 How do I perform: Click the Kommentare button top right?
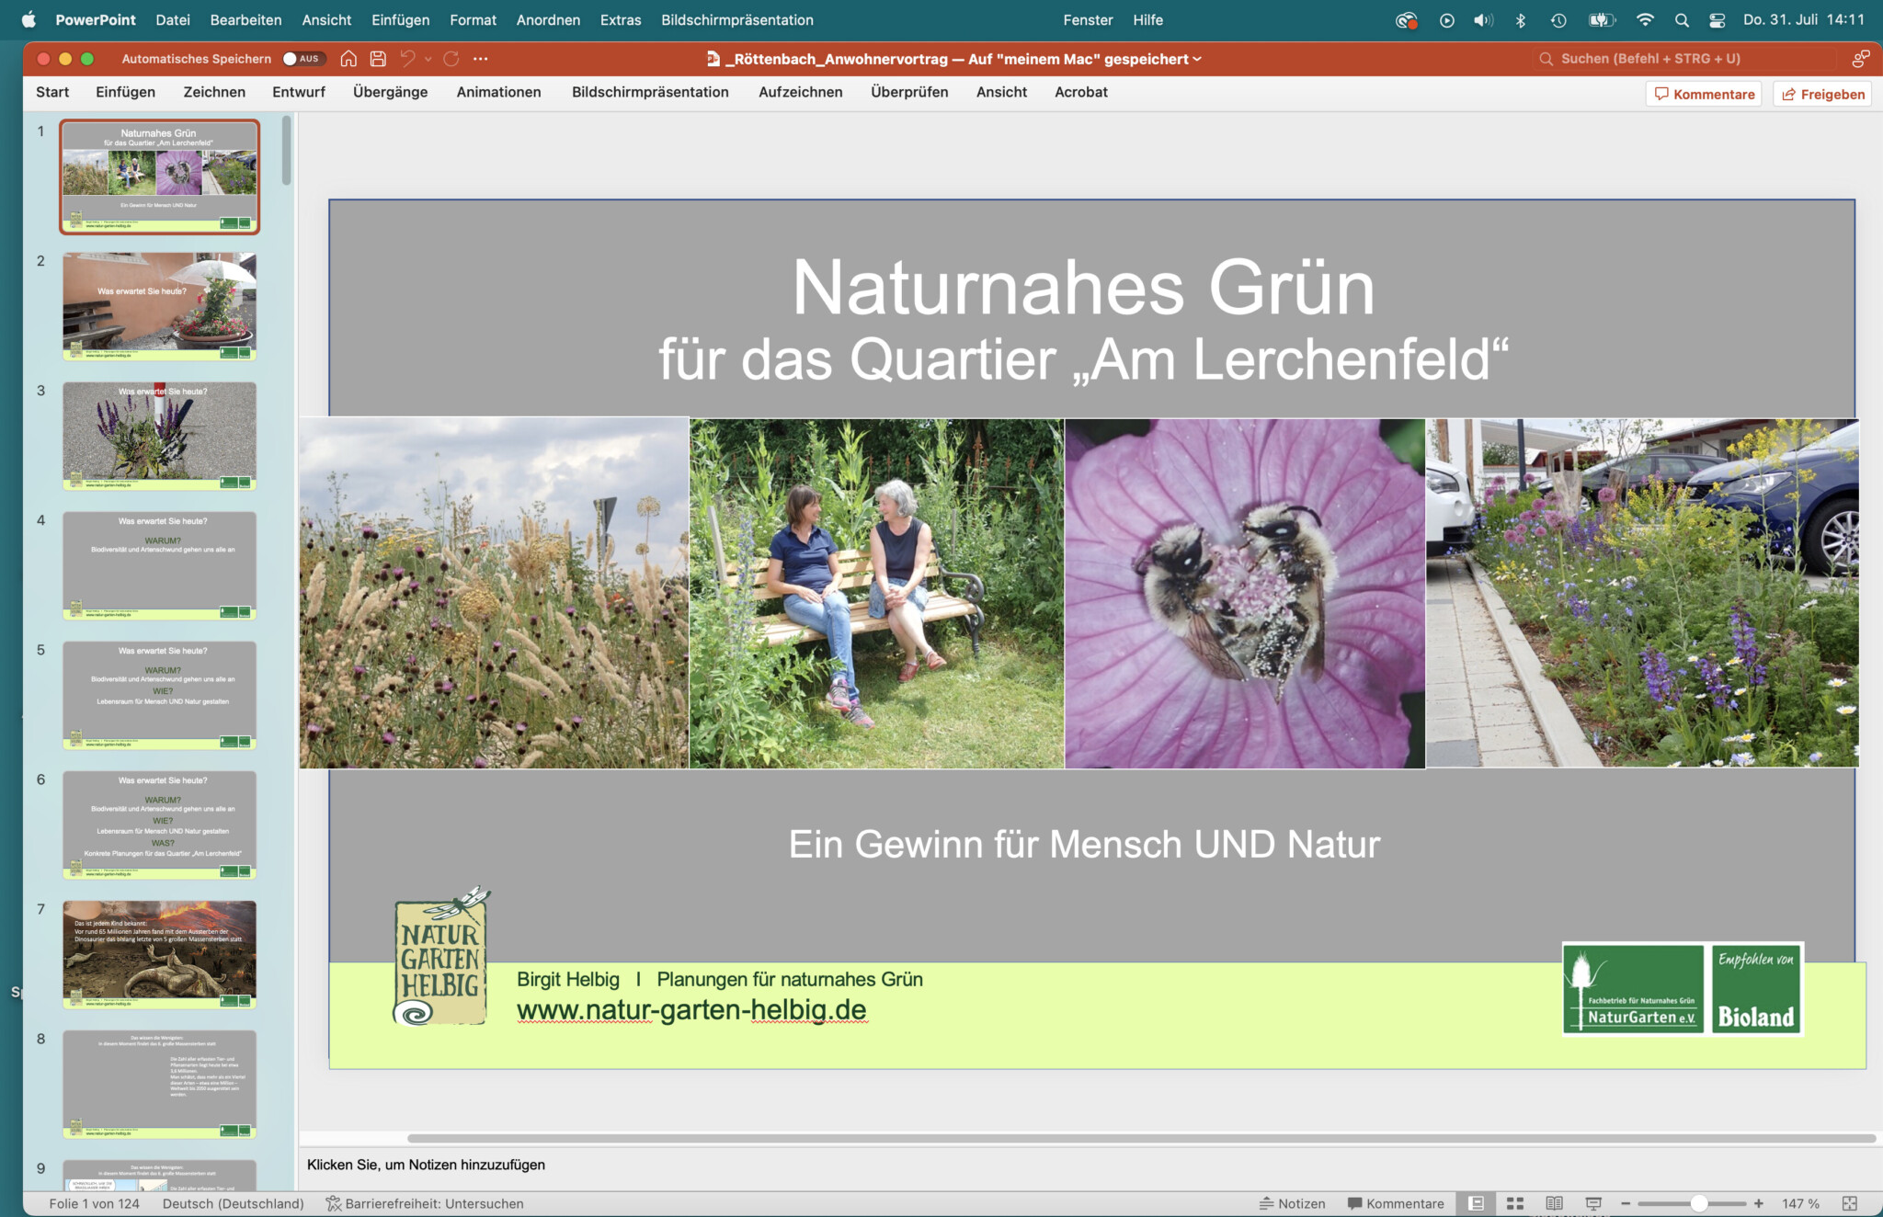pyautogui.click(x=1704, y=94)
